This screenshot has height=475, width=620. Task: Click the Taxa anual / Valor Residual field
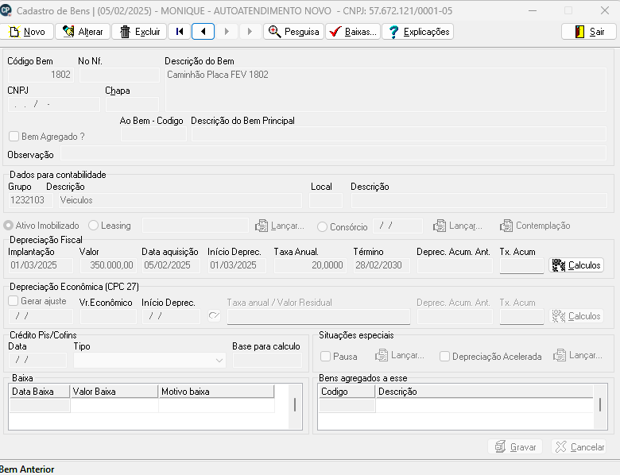[x=319, y=317]
